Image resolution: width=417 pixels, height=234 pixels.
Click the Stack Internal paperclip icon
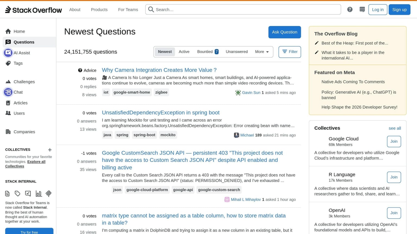(x=49, y=193)
